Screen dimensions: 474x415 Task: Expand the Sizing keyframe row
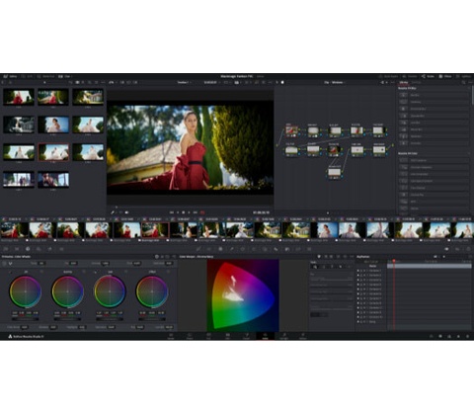coord(367,321)
